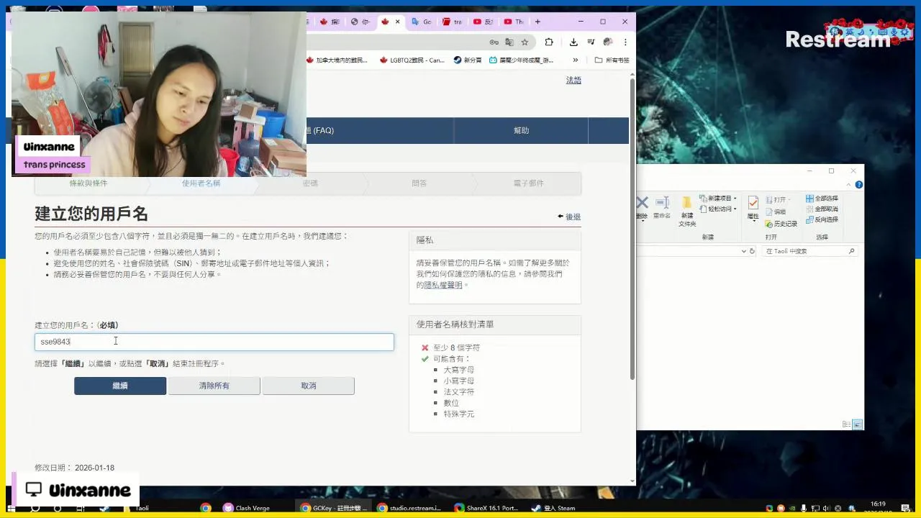This screenshot has height=518, width=921.
Task: Open Chrome three-dot menu
Action: click(x=625, y=42)
